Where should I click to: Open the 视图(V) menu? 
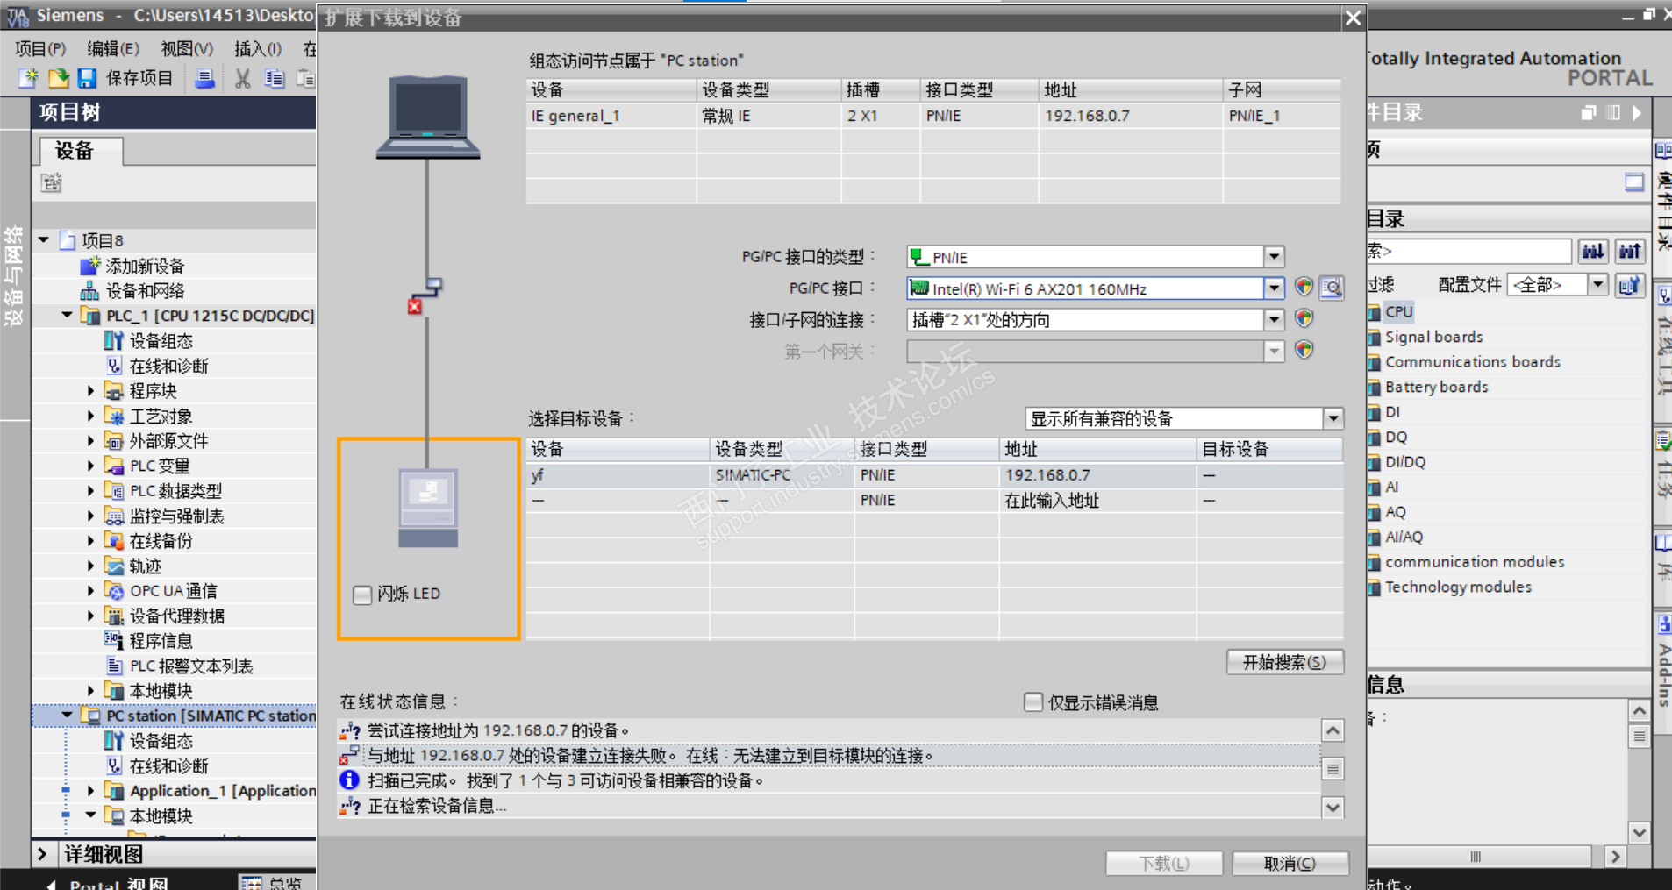(187, 48)
